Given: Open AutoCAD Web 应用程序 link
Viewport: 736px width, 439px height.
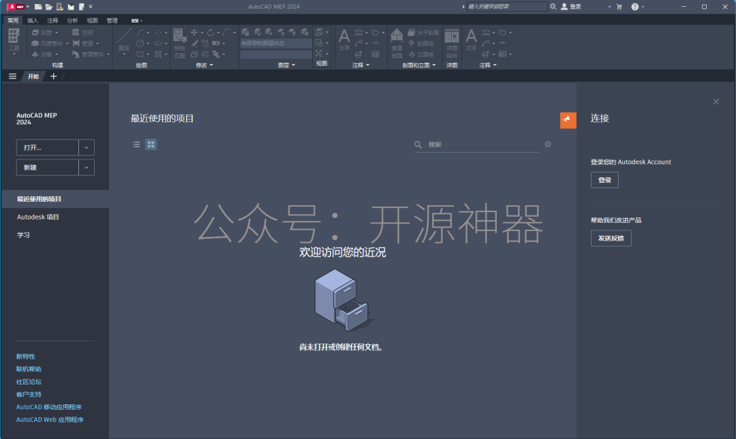Looking at the screenshot, I should (x=50, y=420).
